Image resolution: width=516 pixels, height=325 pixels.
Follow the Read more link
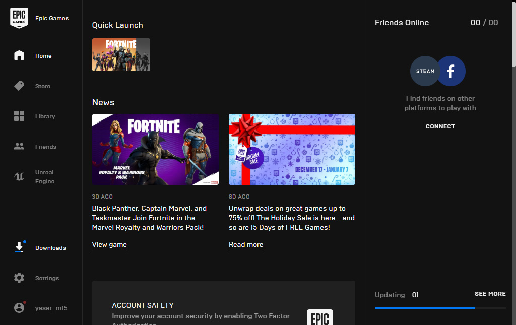(x=246, y=245)
